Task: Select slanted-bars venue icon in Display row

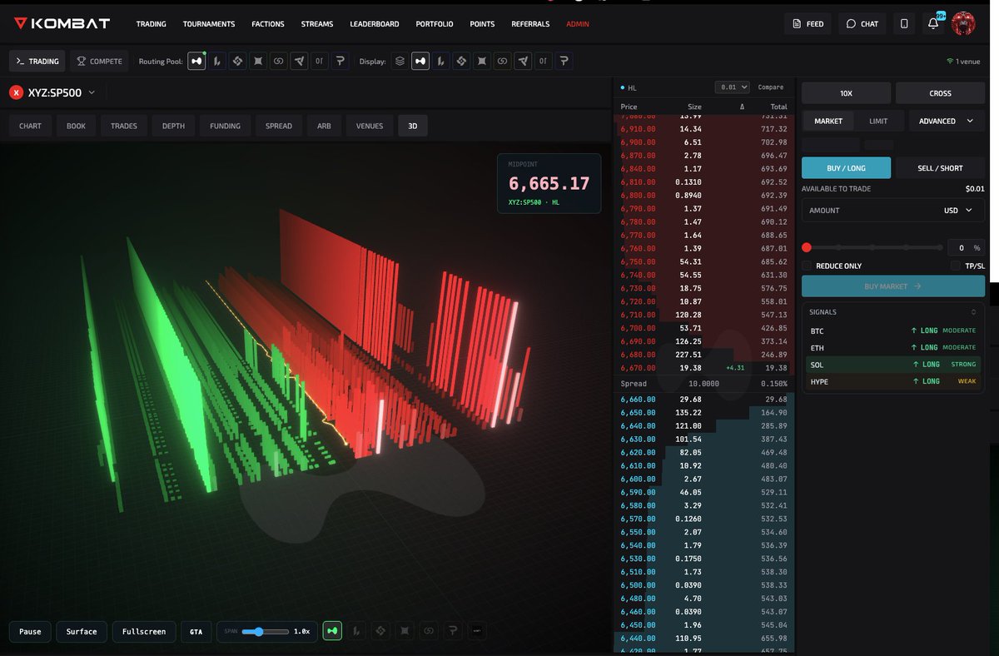Action: click(440, 61)
